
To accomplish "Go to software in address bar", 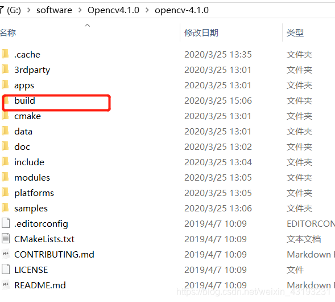I will 54,10.
